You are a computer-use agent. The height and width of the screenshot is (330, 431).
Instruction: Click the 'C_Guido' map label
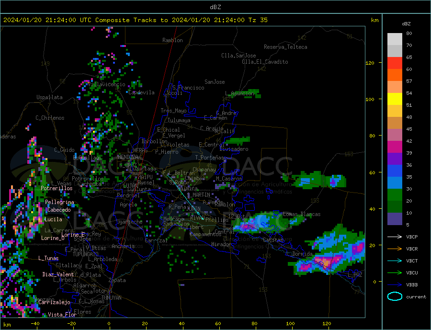coord(64,150)
